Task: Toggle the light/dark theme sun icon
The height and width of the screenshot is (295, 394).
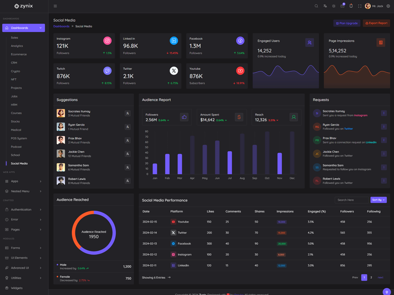Action: 333,6
